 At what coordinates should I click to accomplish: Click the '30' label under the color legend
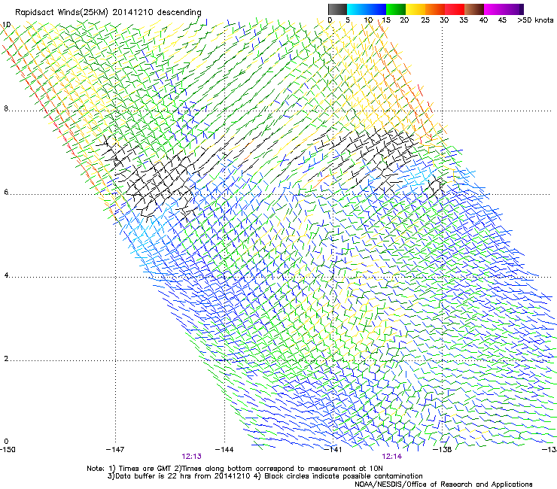pyautogui.click(x=444, y=20)
